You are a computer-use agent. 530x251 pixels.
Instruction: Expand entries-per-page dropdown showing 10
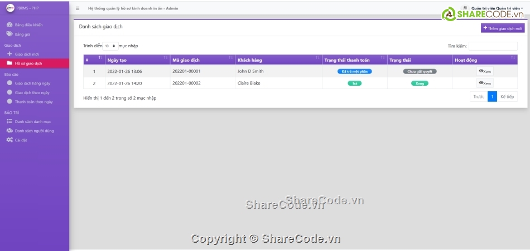pyautogui.click(x=110, y=46)
